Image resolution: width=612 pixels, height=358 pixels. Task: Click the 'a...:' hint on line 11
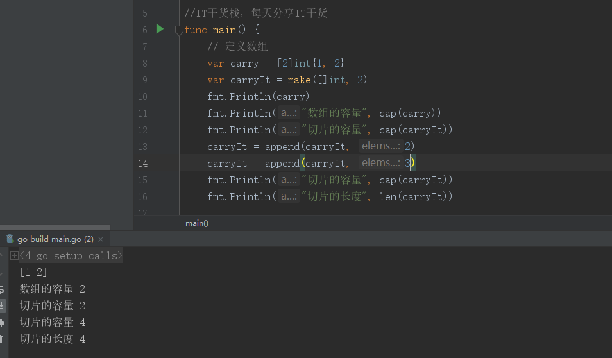click(x=289, y=113)
